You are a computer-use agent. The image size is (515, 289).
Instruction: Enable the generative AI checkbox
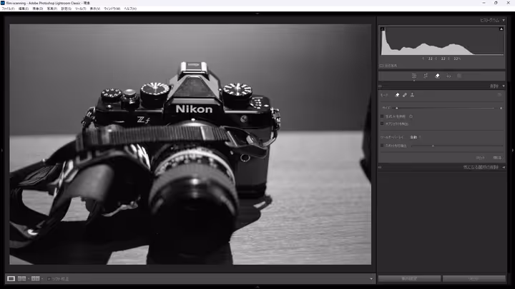coord(383,116)
